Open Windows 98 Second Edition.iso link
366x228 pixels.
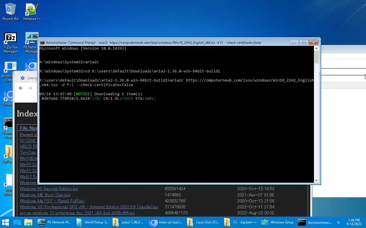coord(49,189)
